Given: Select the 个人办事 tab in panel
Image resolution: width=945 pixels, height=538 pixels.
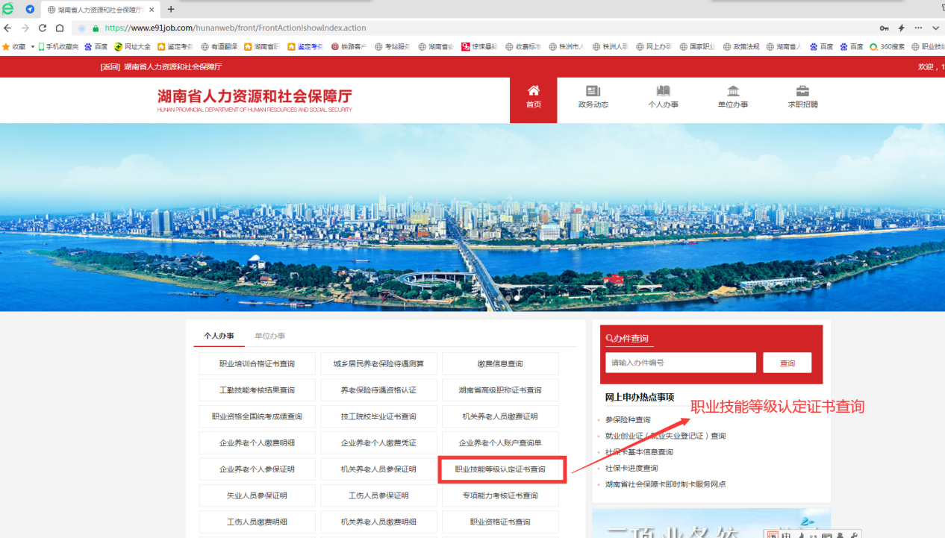Looking at the screenshot, I should coord(219,336).
